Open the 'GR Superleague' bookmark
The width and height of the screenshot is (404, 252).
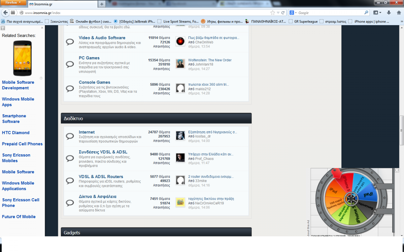point(303,22)
